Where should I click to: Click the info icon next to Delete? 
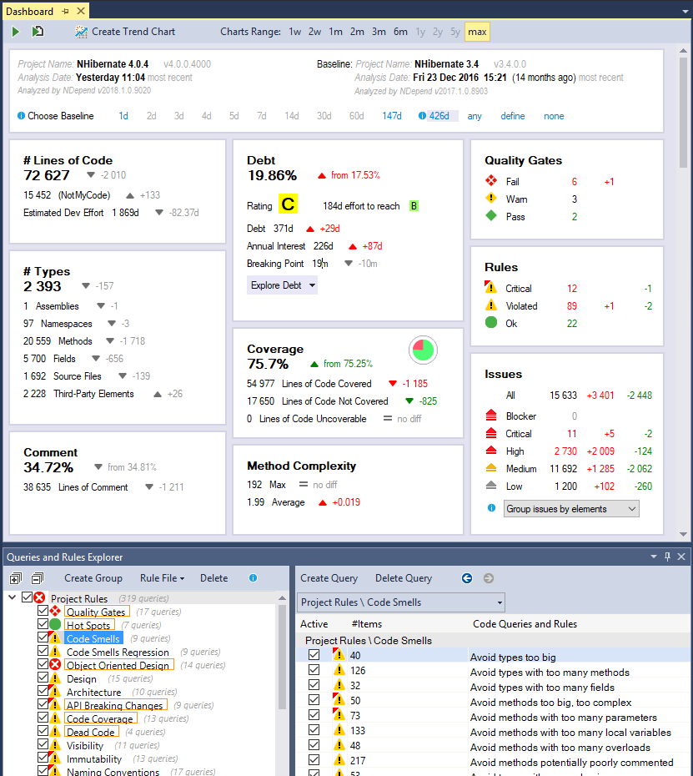coord(253,578)
